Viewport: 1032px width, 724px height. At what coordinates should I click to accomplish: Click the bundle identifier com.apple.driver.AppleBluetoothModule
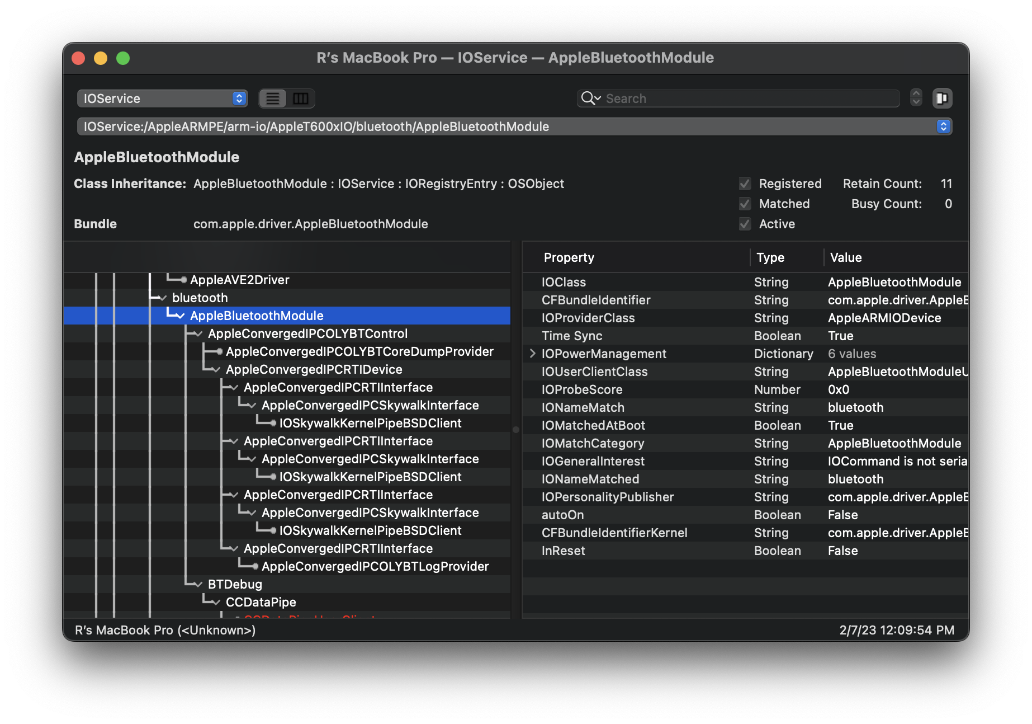click(310, 224)
